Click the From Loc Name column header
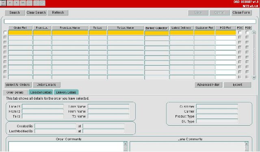 [x=70, y=28]
